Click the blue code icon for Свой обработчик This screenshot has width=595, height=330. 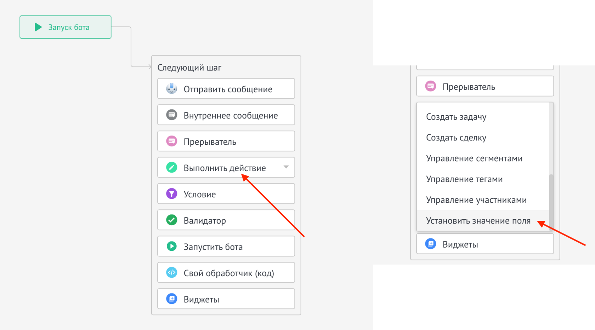coord(172,273)
